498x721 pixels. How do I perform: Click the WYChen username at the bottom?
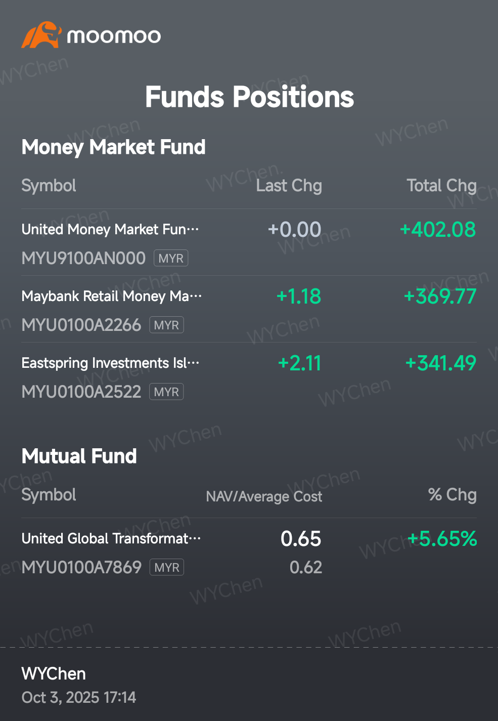[54, 674]
